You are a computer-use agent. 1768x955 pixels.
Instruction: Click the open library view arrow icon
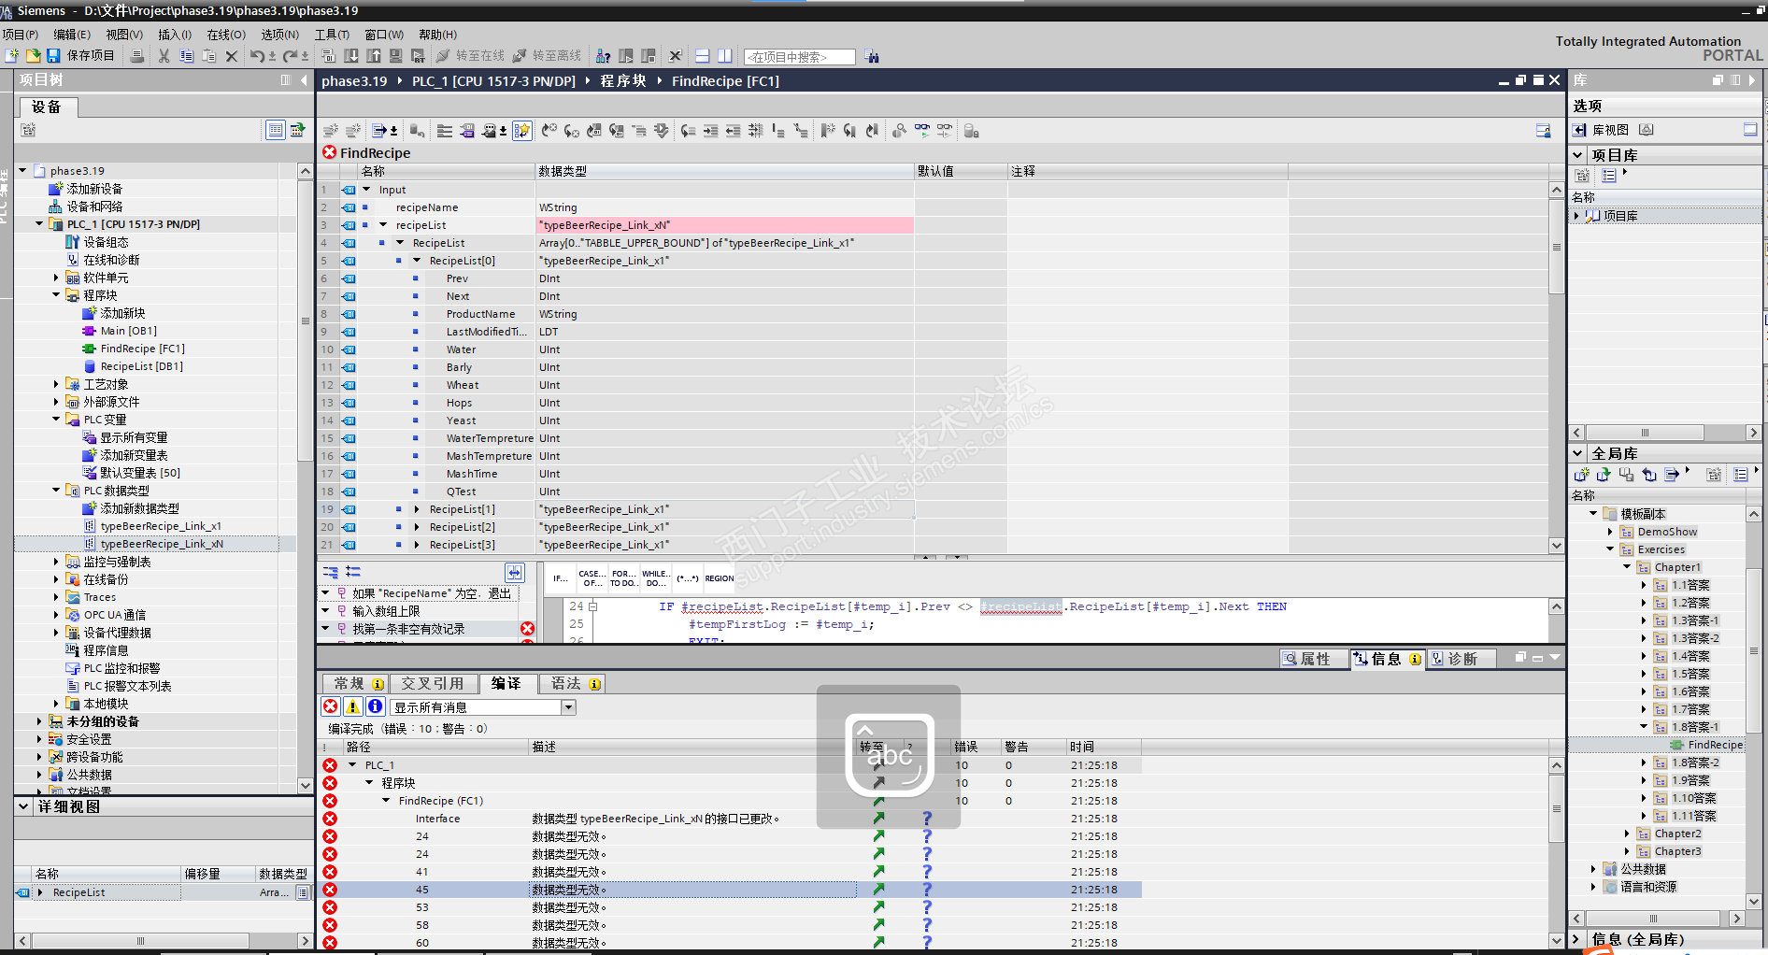point(1579,130)
